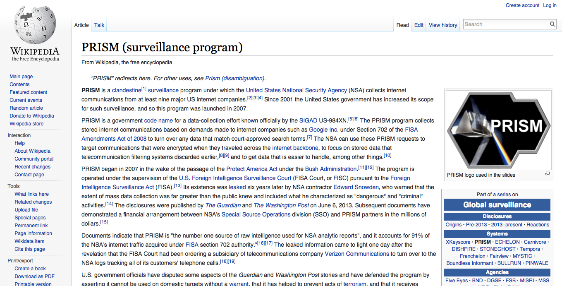Open the XKeyscore link
The image size is (562, 286).
[458, 242]
